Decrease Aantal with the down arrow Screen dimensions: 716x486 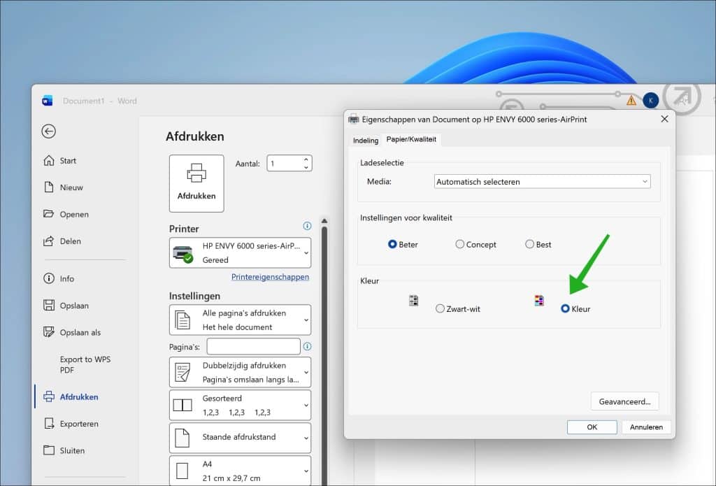coord(306,168)
